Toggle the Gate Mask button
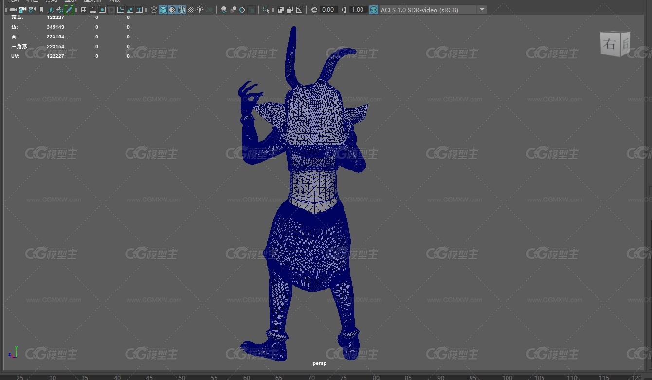Screen dimensions: 652x380 111,10
